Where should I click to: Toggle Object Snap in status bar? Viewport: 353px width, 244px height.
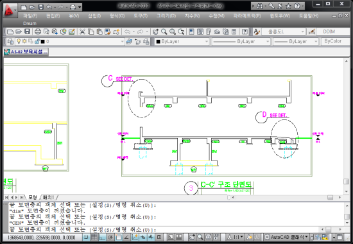[119, 237]
